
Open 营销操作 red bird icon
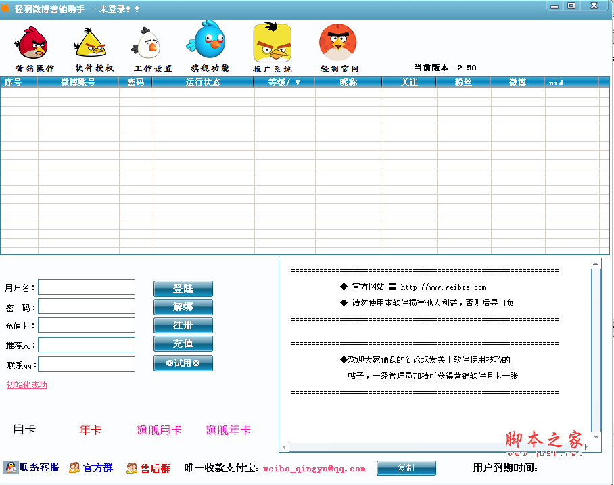click(32, 43)
